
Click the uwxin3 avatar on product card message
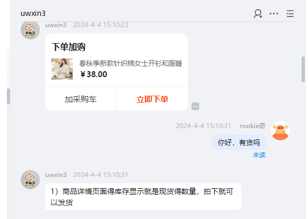click(30, 30)
